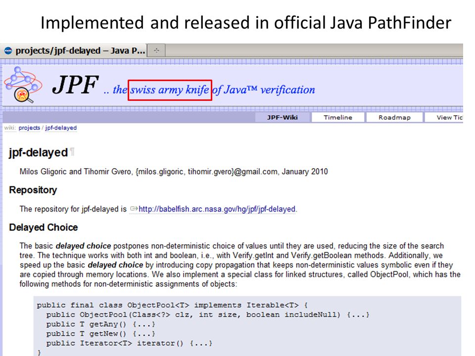Open a new browser tab

pyautogui.click(x=156, y=50)
